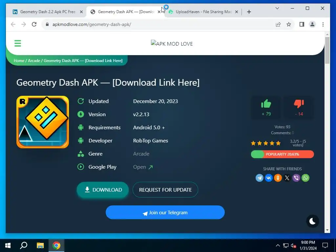
Task: Click Join our Telegram button
Action: click(165, 212)
